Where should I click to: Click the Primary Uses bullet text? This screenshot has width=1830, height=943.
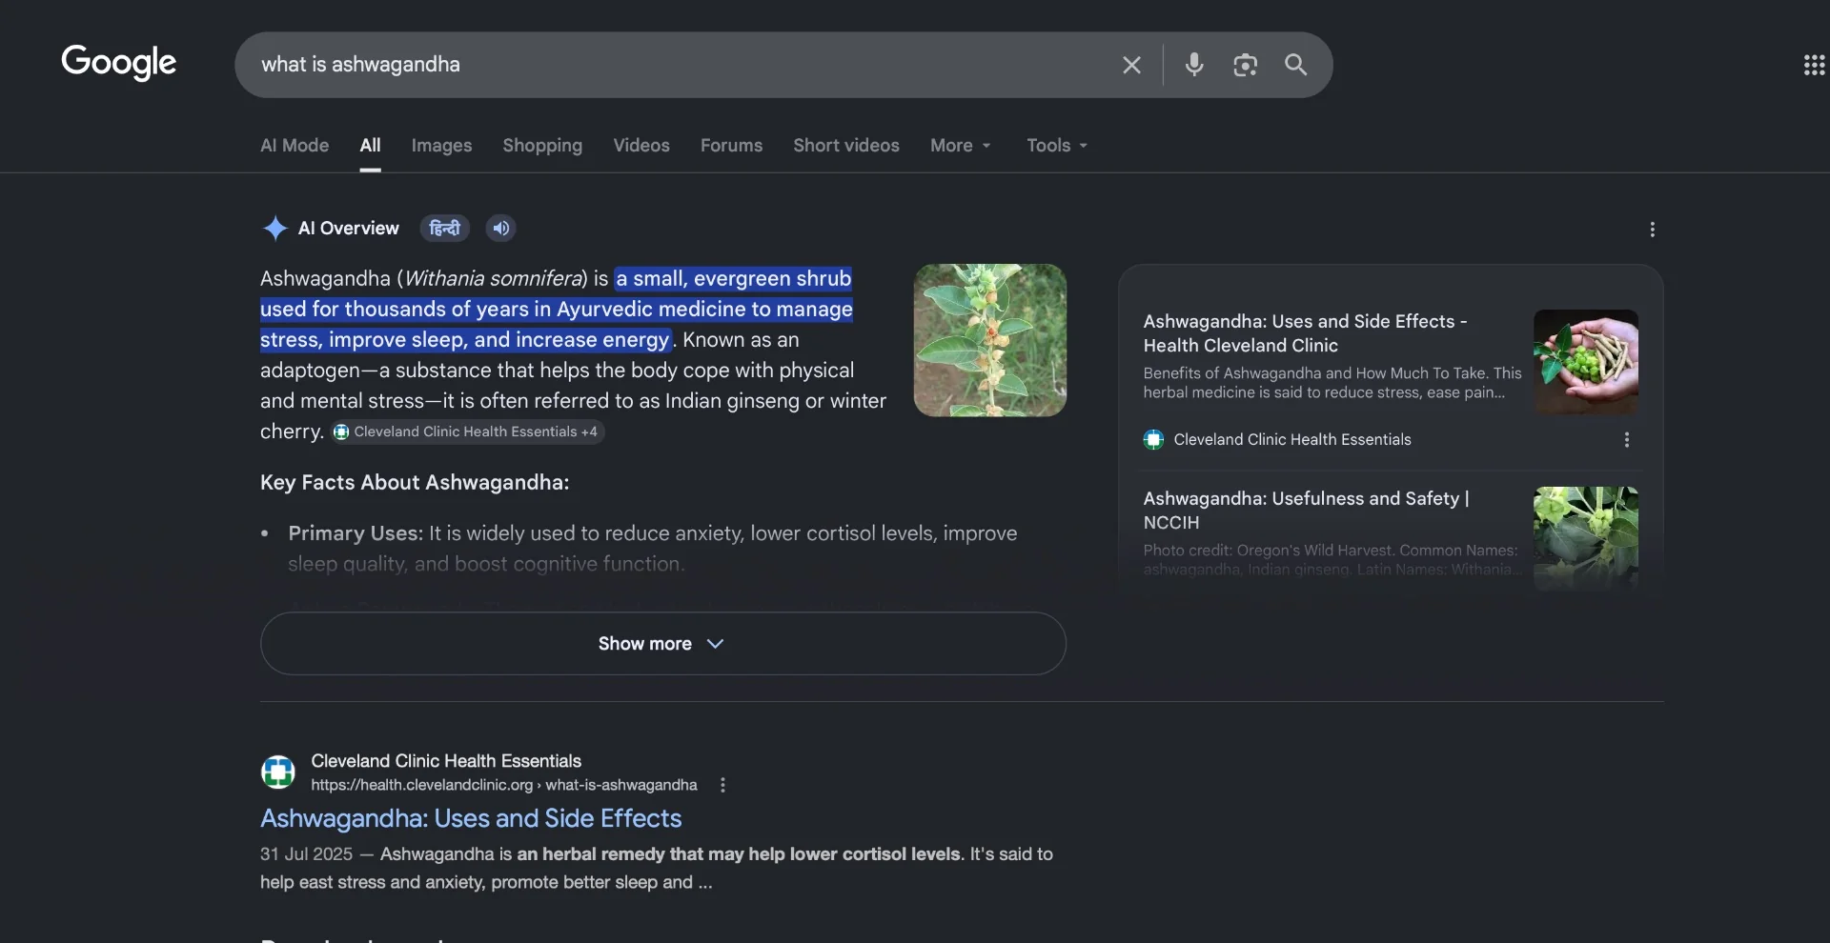coord(653,549)
